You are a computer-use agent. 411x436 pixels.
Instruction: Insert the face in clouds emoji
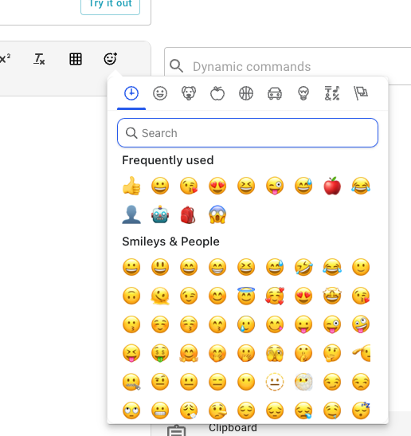(x=303, y=382)
